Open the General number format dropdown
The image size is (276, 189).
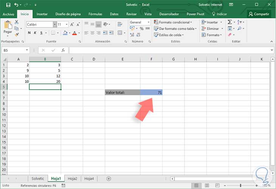(x=149, y=22)
